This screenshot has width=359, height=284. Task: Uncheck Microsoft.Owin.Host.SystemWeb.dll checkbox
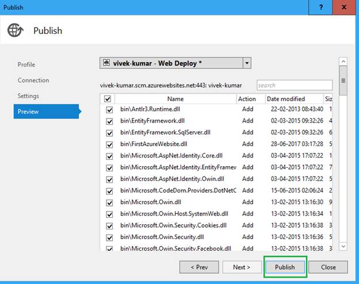109,214
